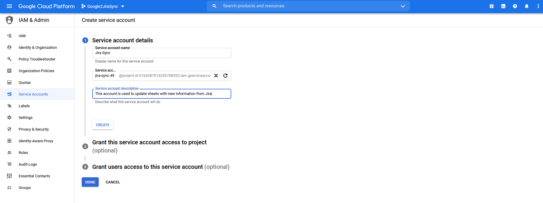Image resolution: width=543 pixels, height=203 pixels.
Task: Click the Service account name field
Action: click(x=161, y=53)
